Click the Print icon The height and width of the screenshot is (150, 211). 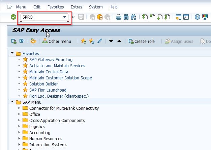coord(119,17)
